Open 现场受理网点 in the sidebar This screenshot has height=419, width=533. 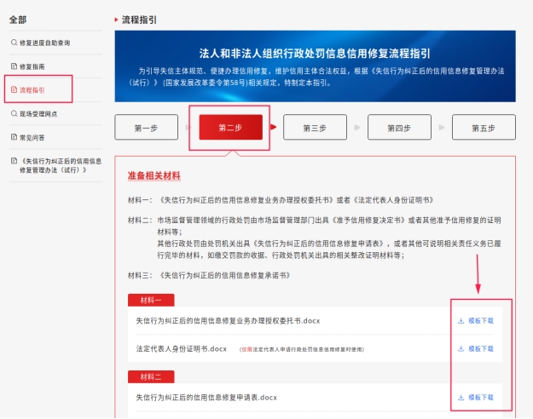pyautogui.click(x=38, y=114)
